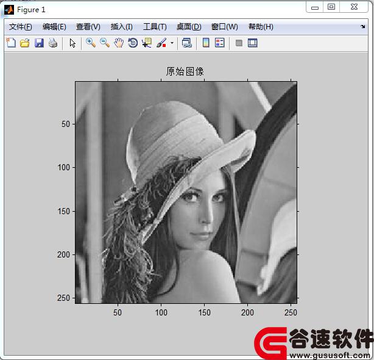Save the figure with the floppy disk icon
Viewport: 374px width, 360px height.
39,43
